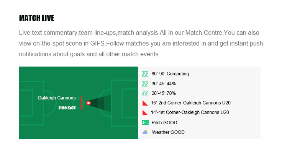Select the 80'-90' Computing event row
Viewport: 287px width, 153px height.
point(170,74)
